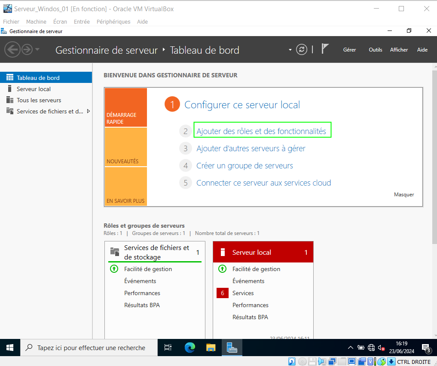Open Microsoft Edge from the taskbar
Screen dimensions: 437x366
tap(190, 348)
